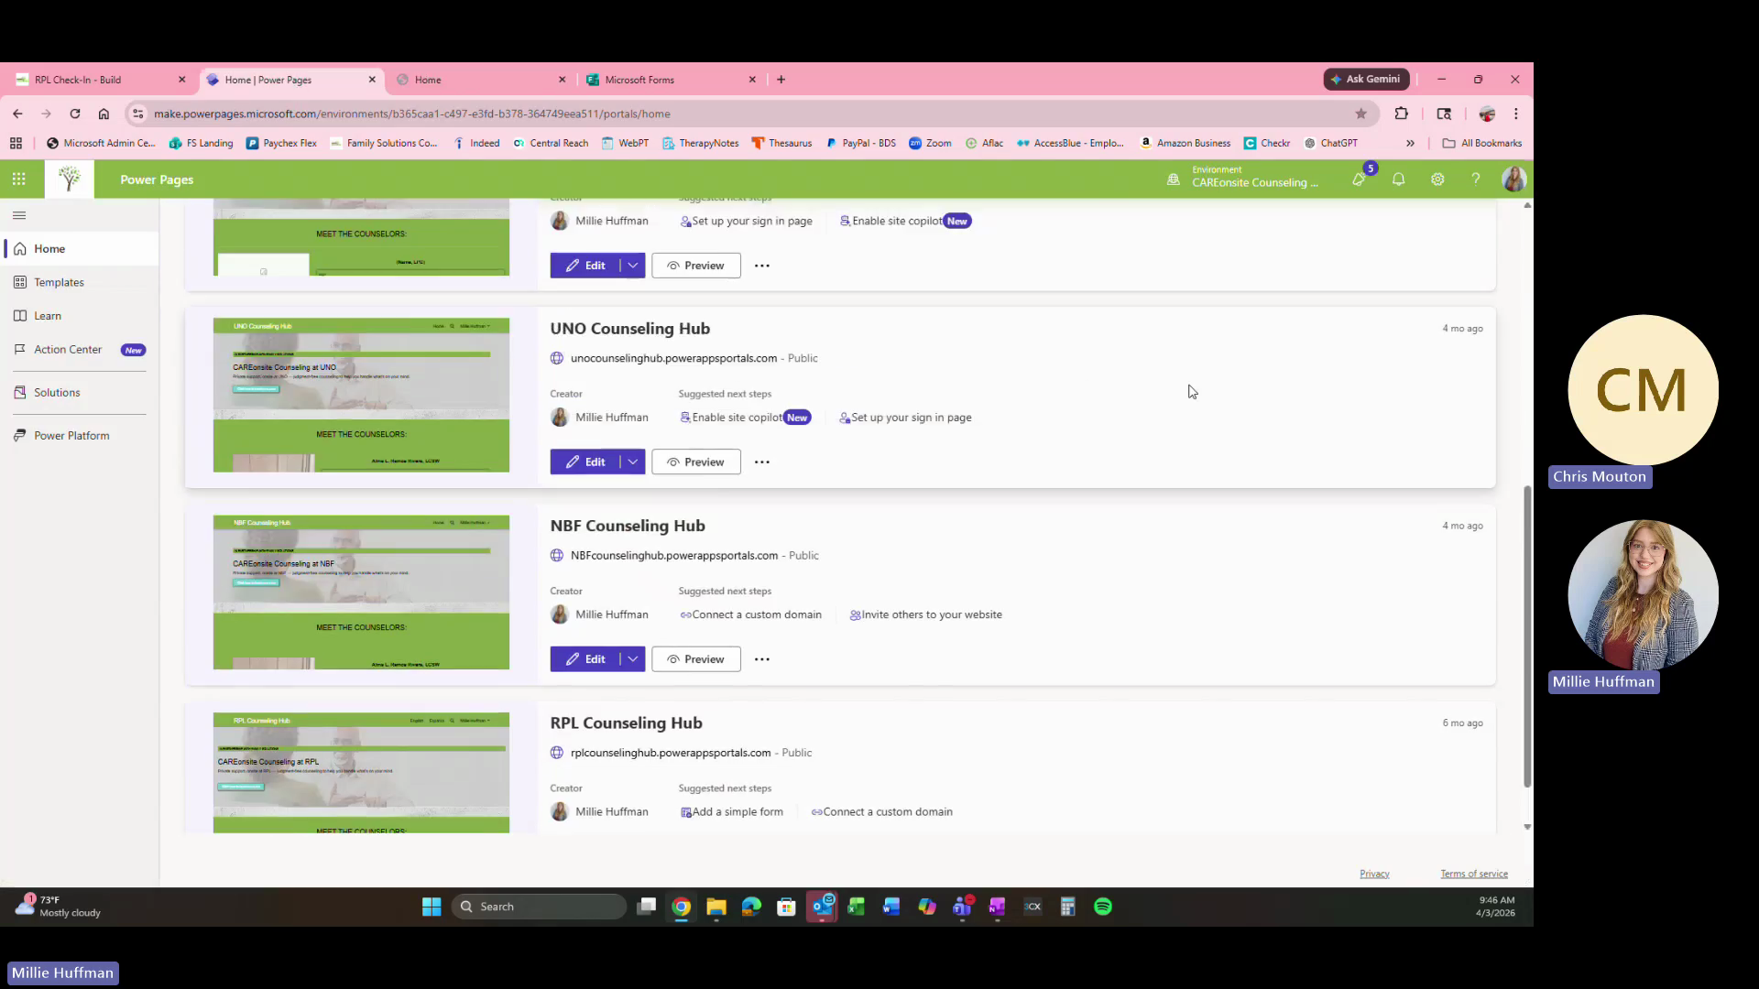Open Solutions in the left navigation

tap(81, 393)
